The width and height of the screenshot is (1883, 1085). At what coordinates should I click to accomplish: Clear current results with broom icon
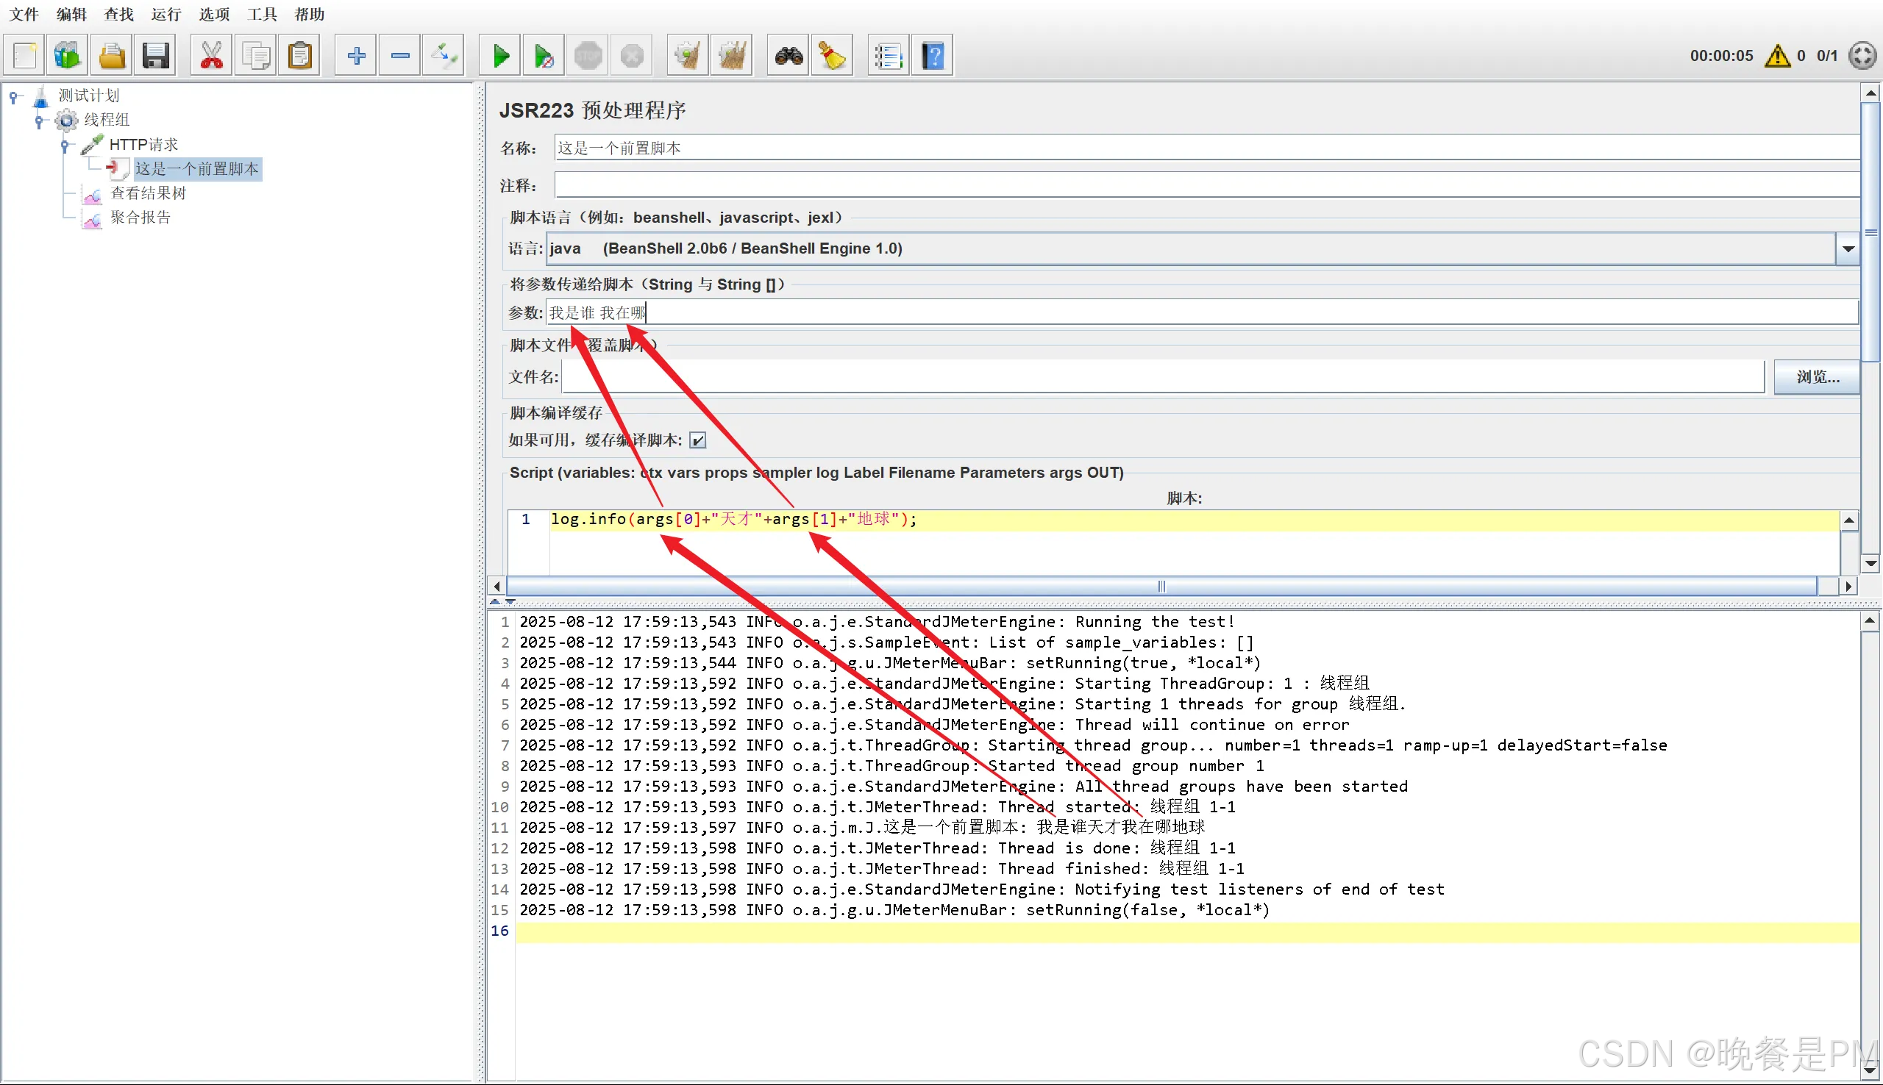[688, 56]
